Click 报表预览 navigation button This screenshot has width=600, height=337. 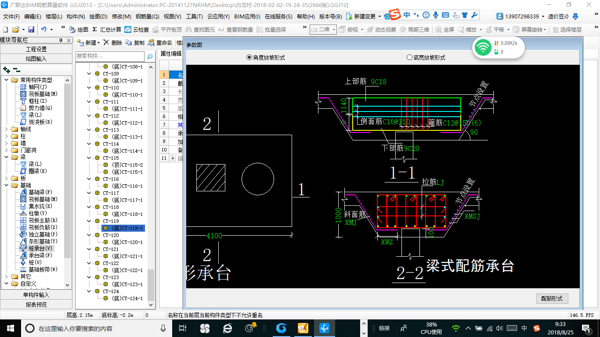click(36, 305)
